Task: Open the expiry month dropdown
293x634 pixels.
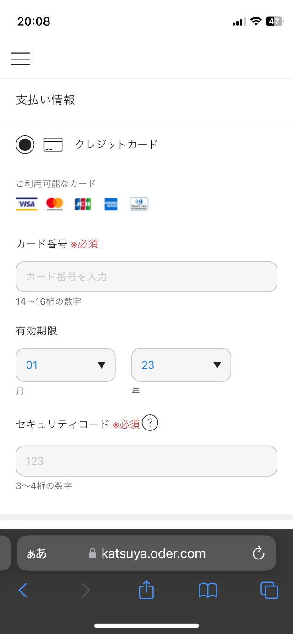Action: point(65,365)
